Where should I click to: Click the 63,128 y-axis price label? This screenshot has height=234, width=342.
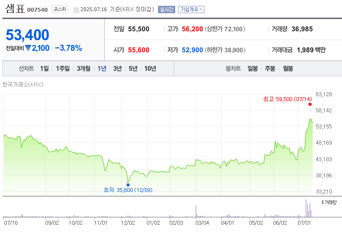coord(324,94)
